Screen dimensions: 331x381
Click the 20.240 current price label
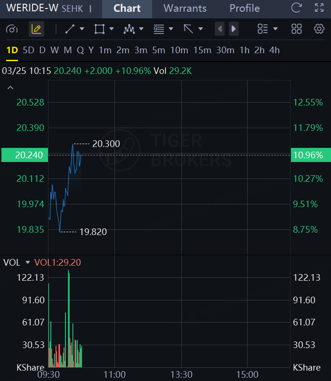pos(25,155)
